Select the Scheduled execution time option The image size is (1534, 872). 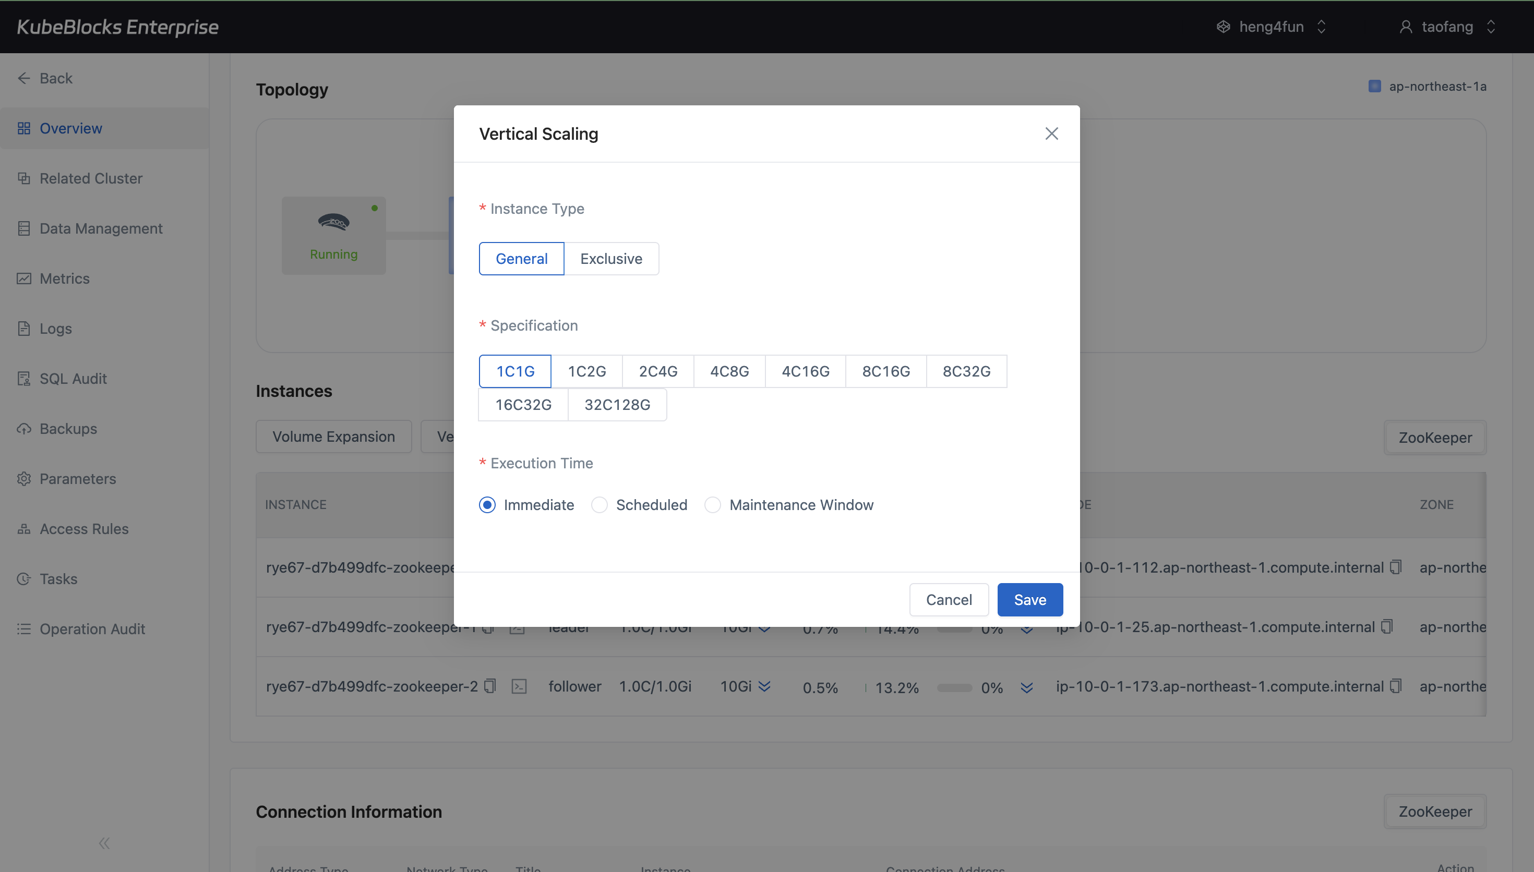[x=599, y=505]
